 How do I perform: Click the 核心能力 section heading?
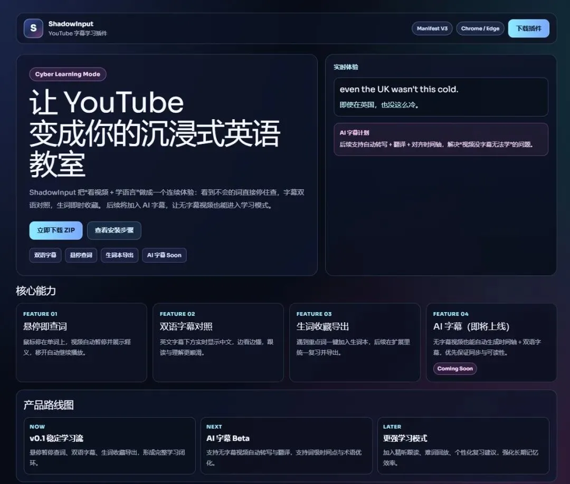[x=36, y=291]
